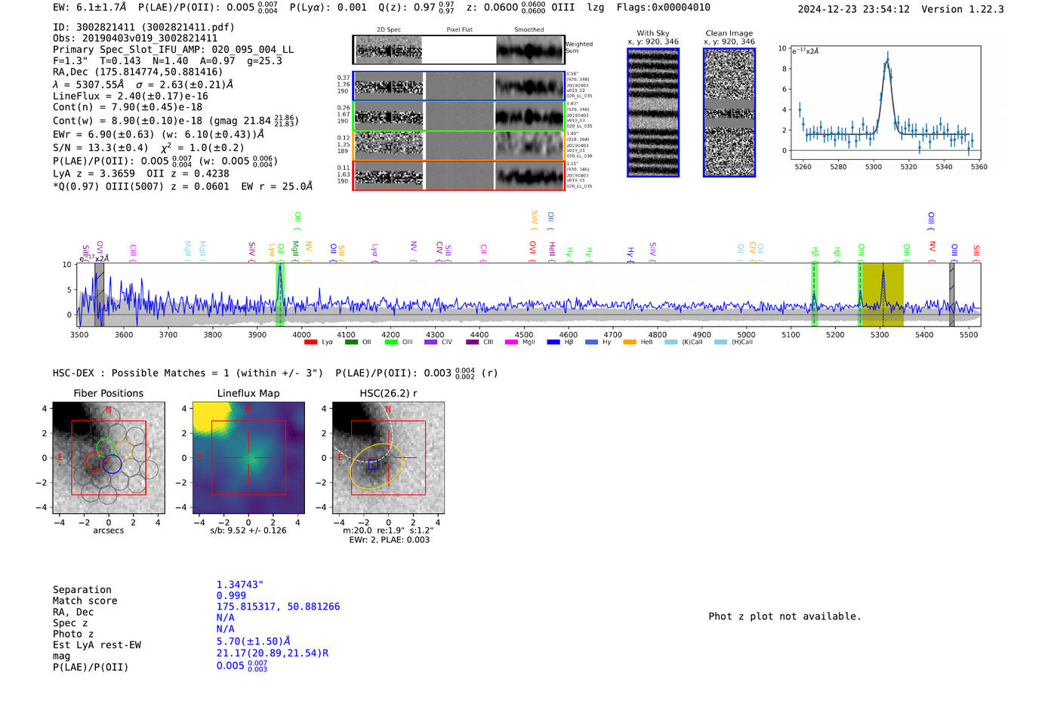1057x719 pixels.
Task: Select the s/b: 9.52 +/- 0.126 caption
Action: coord(248,530)
